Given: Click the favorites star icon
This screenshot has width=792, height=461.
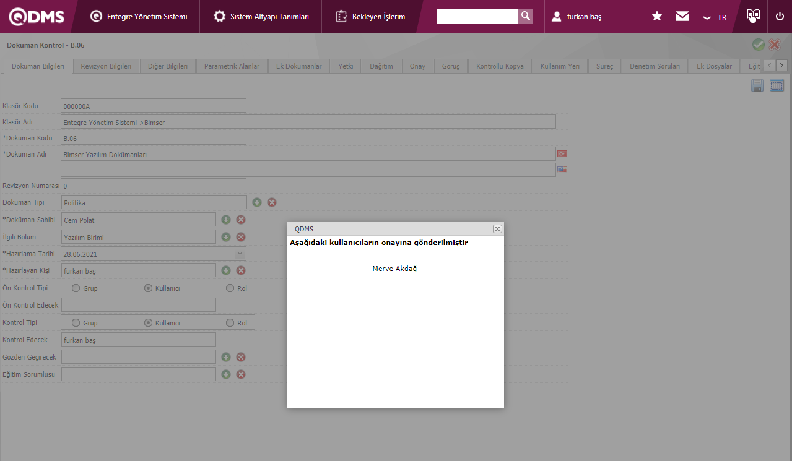Looking at the screenshot, I should point(657,17).
